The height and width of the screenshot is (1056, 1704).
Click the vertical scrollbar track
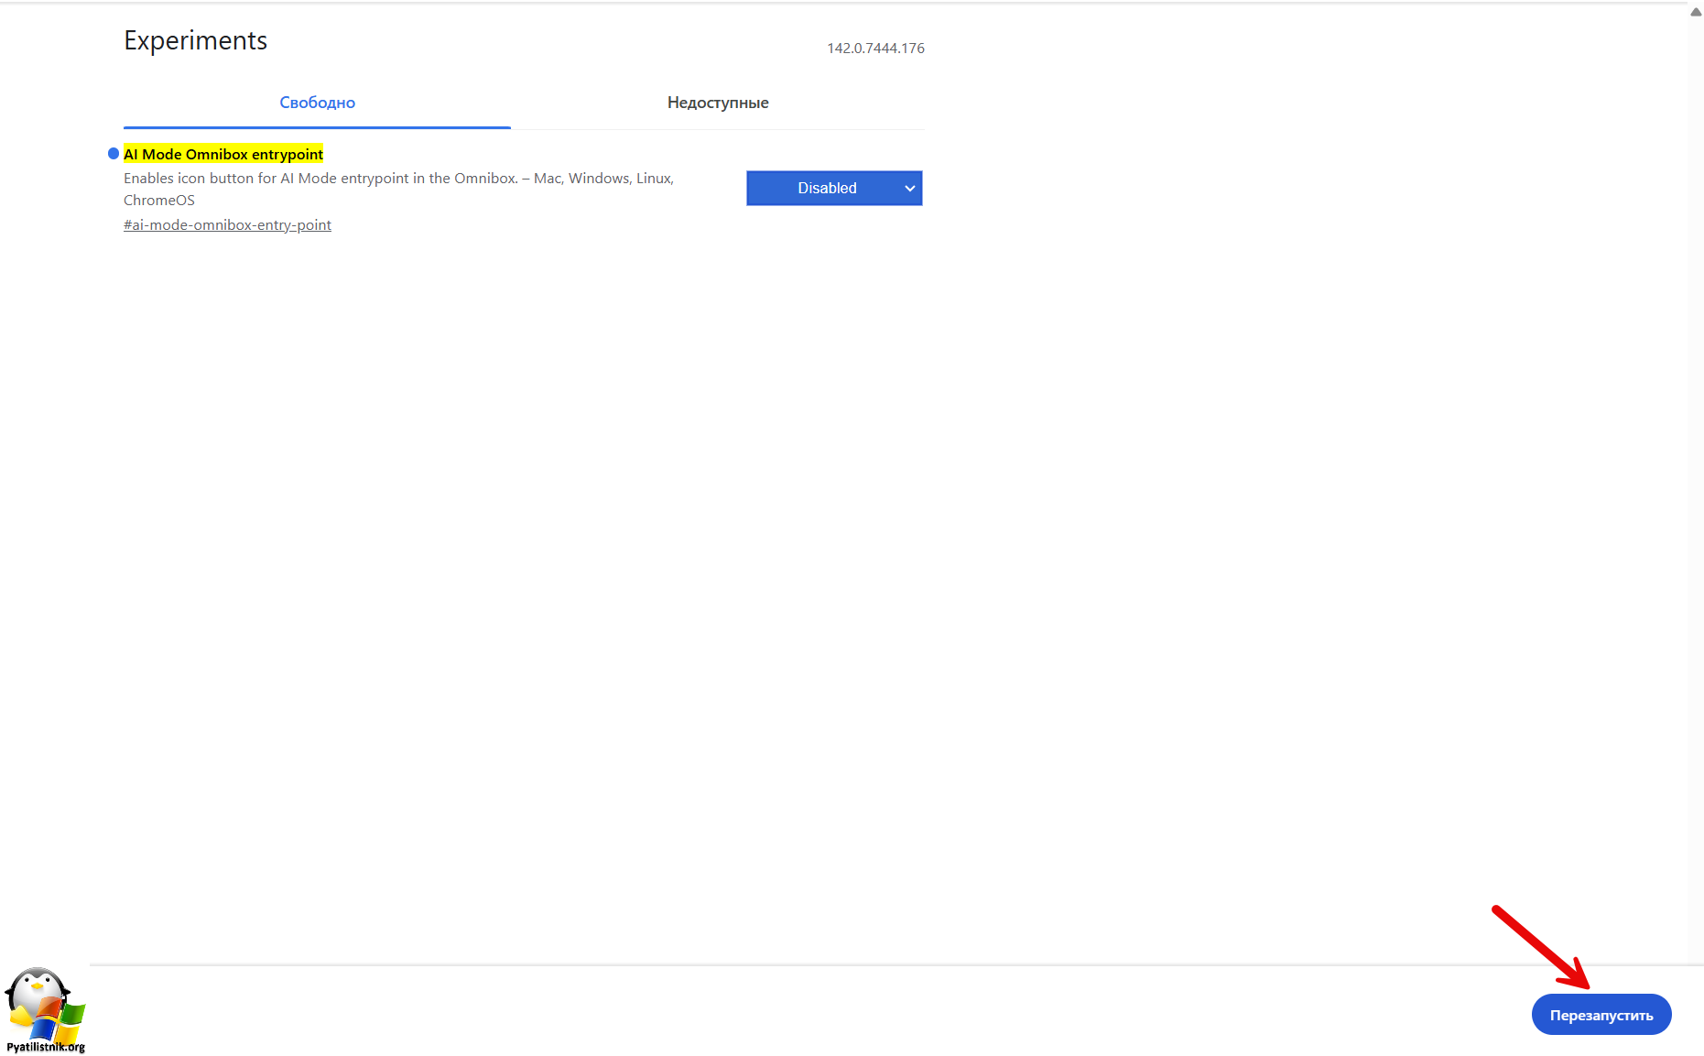pyautogui.click(x=1695, y=458)
